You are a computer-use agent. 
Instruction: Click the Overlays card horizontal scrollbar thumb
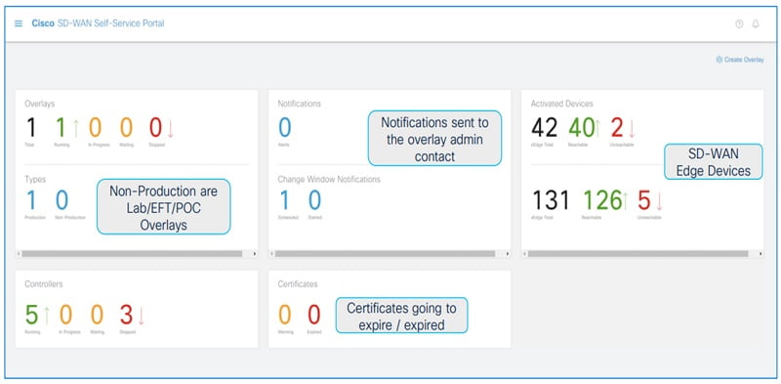point(132,254)
